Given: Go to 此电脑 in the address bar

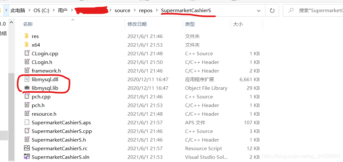Looking at the screenshot, I should pyautogui.click(x=18, y=11).
